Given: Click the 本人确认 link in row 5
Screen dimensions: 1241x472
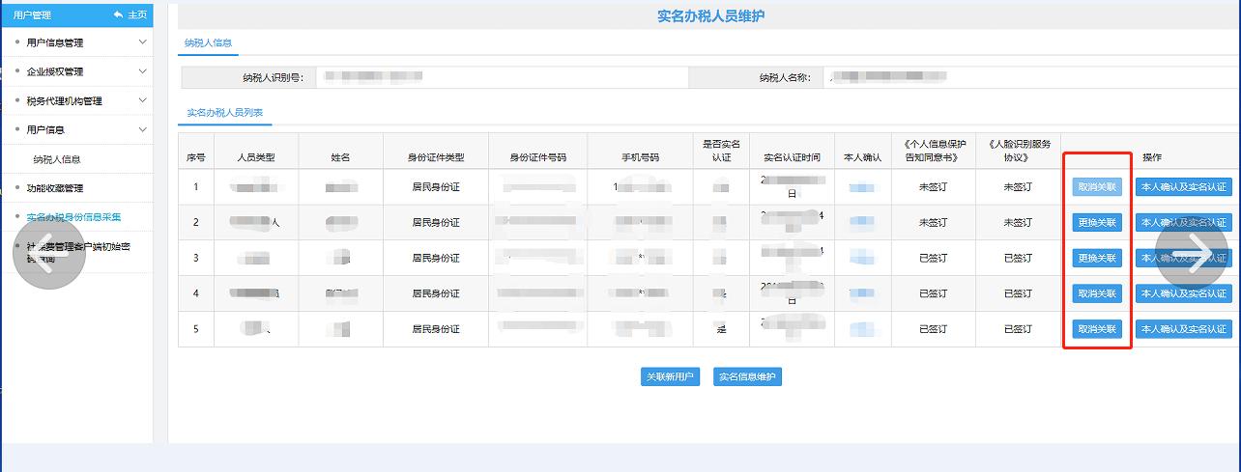Looking at the screenshot, I should tap(862, 329).
